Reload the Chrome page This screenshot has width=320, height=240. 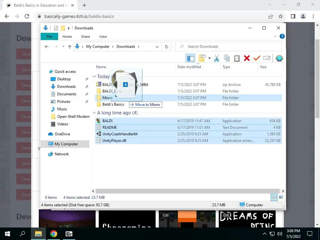point(27,16)
